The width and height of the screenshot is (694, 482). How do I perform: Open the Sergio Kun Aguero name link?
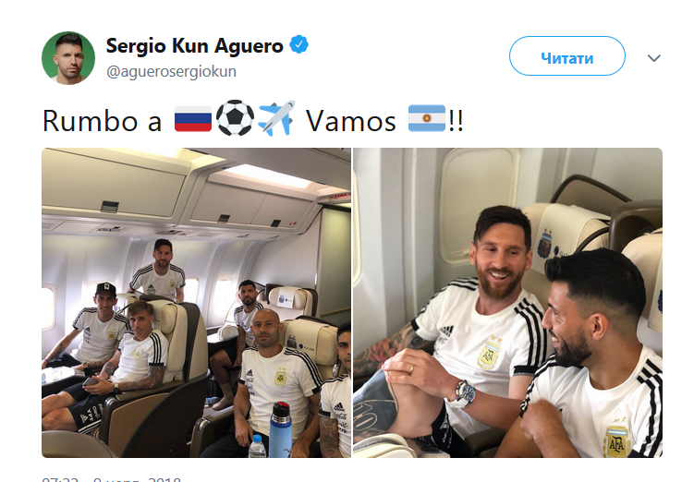click(x=194, y=45)
